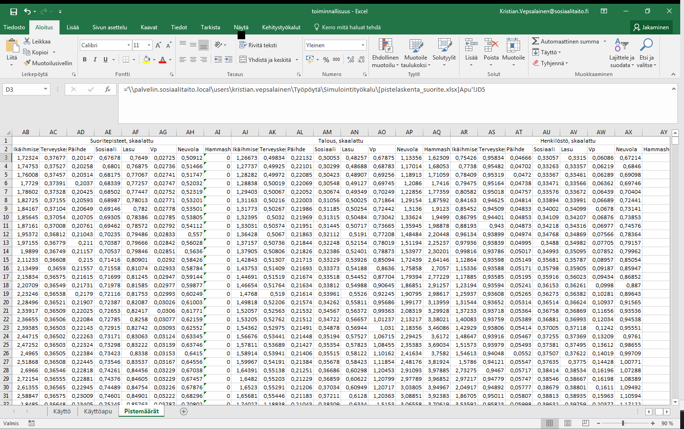The height and width of the screenshot is (429, 684).
Task: Decrease the cell indent
Action: pos(218,60)
